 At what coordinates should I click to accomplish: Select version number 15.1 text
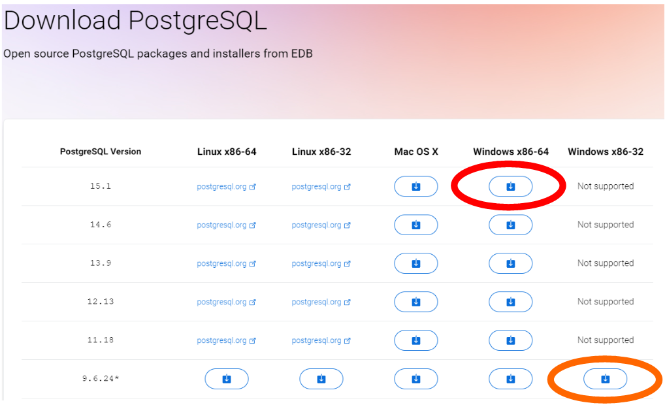coord(101,186)
